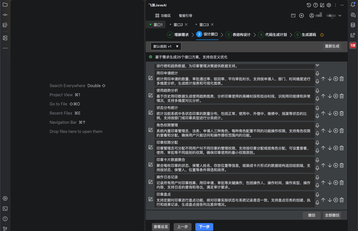Close the 窗口2 tab
The image size is (358, 231).
pos(186,25)
